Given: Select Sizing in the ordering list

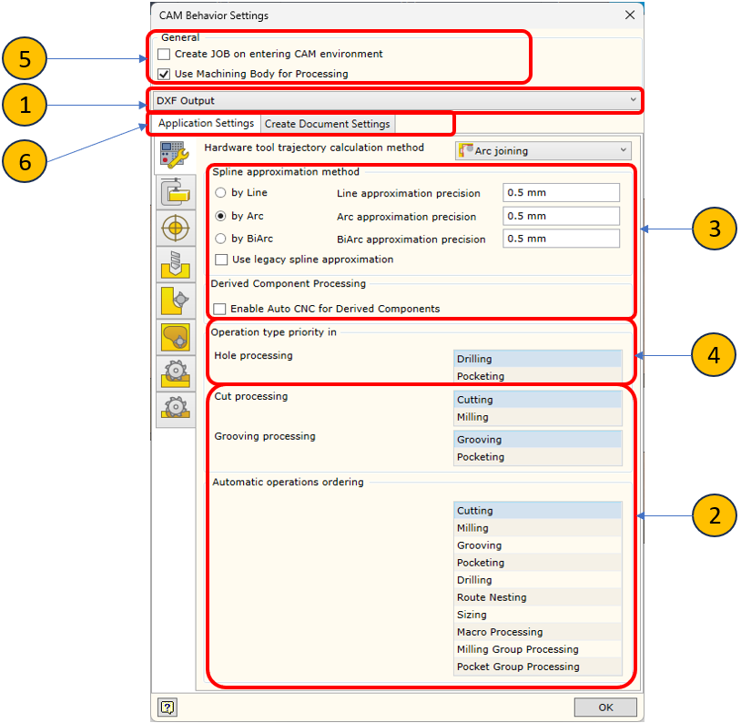Looking at the screenshot, I should coord(537,615).
